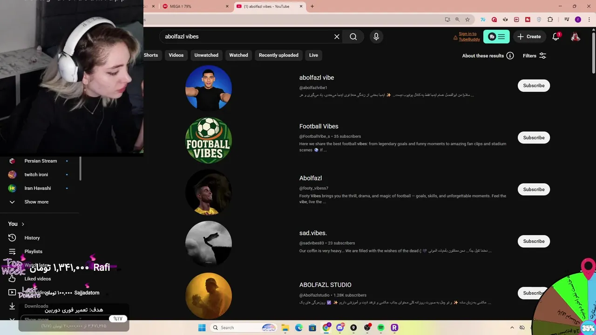This screenshot has width=596, height=335.
Task: Open the Football Vibes channel title
Action: point(319,127)
